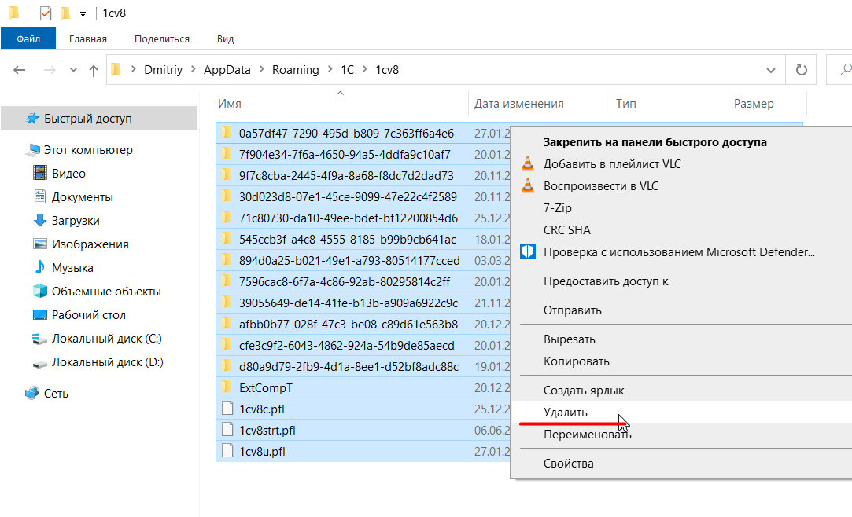The width and height of the screenshot is (852, 517).
Task: Sort by the Дата изменения column header
Action: pyautogui.click(x=518, y=104)
